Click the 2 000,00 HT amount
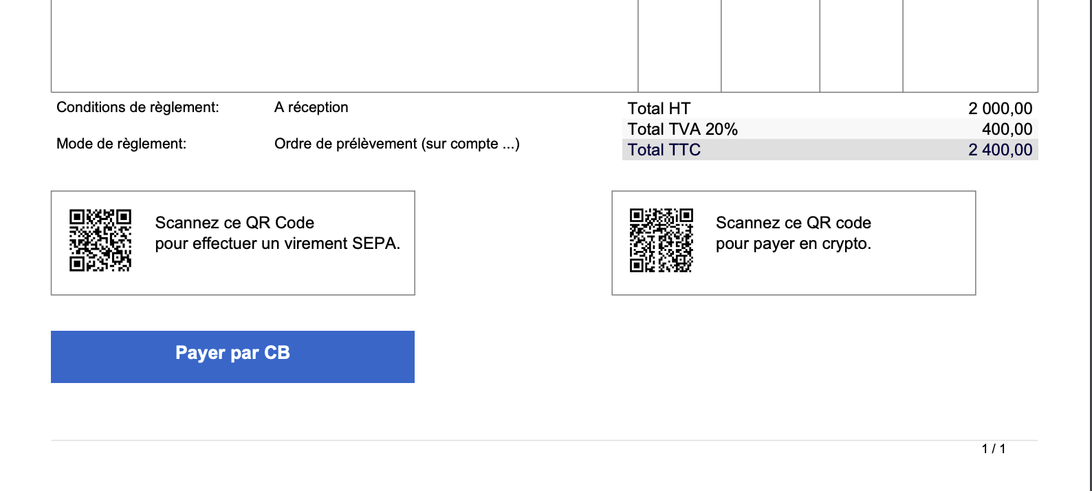Viewport: 1092px width, 491px height. pyautogui.click(x=1001, y=109)
